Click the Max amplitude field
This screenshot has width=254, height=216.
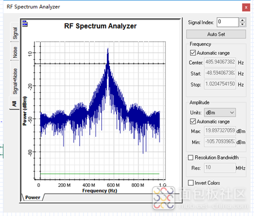click(220, 131)
